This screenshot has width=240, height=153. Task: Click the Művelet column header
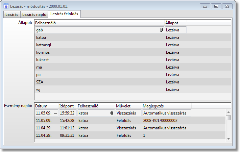[128, 106]
